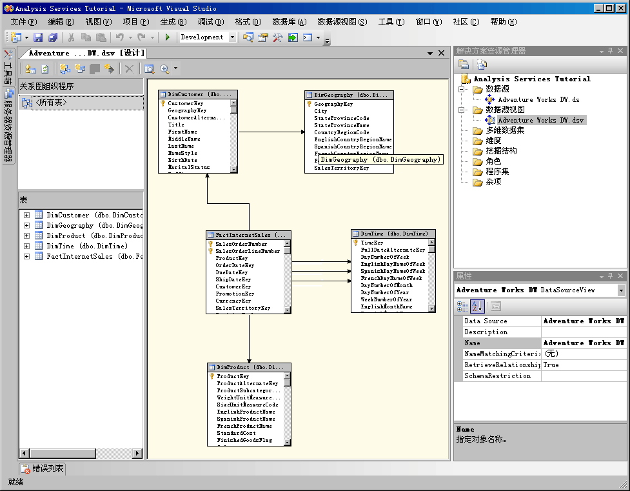Click the Description property value field
The image size is (630, 491).
point(583,332)
